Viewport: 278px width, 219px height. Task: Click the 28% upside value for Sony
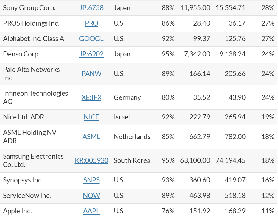tap(268, 8)
